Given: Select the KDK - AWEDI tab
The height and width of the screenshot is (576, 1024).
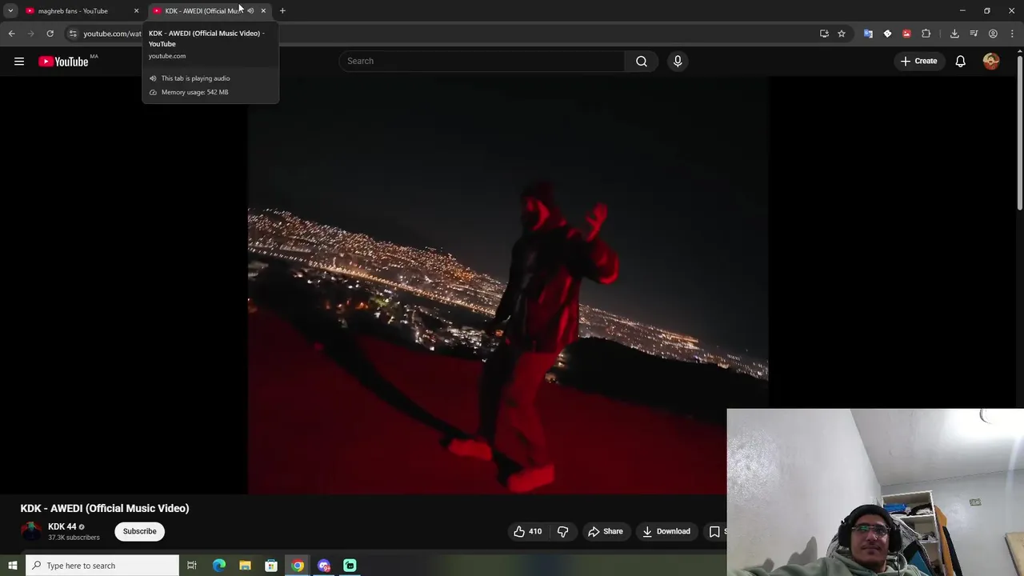Looking at the screenshot, I should coord(203,11).
